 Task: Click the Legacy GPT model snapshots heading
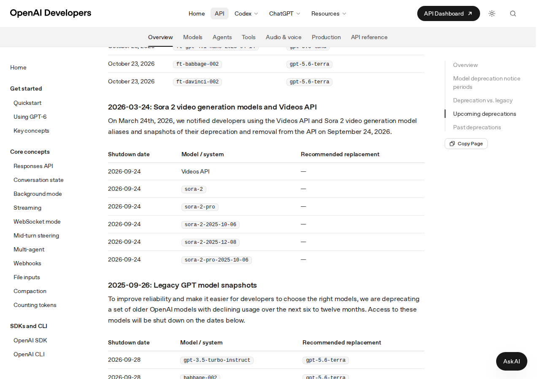182,285
